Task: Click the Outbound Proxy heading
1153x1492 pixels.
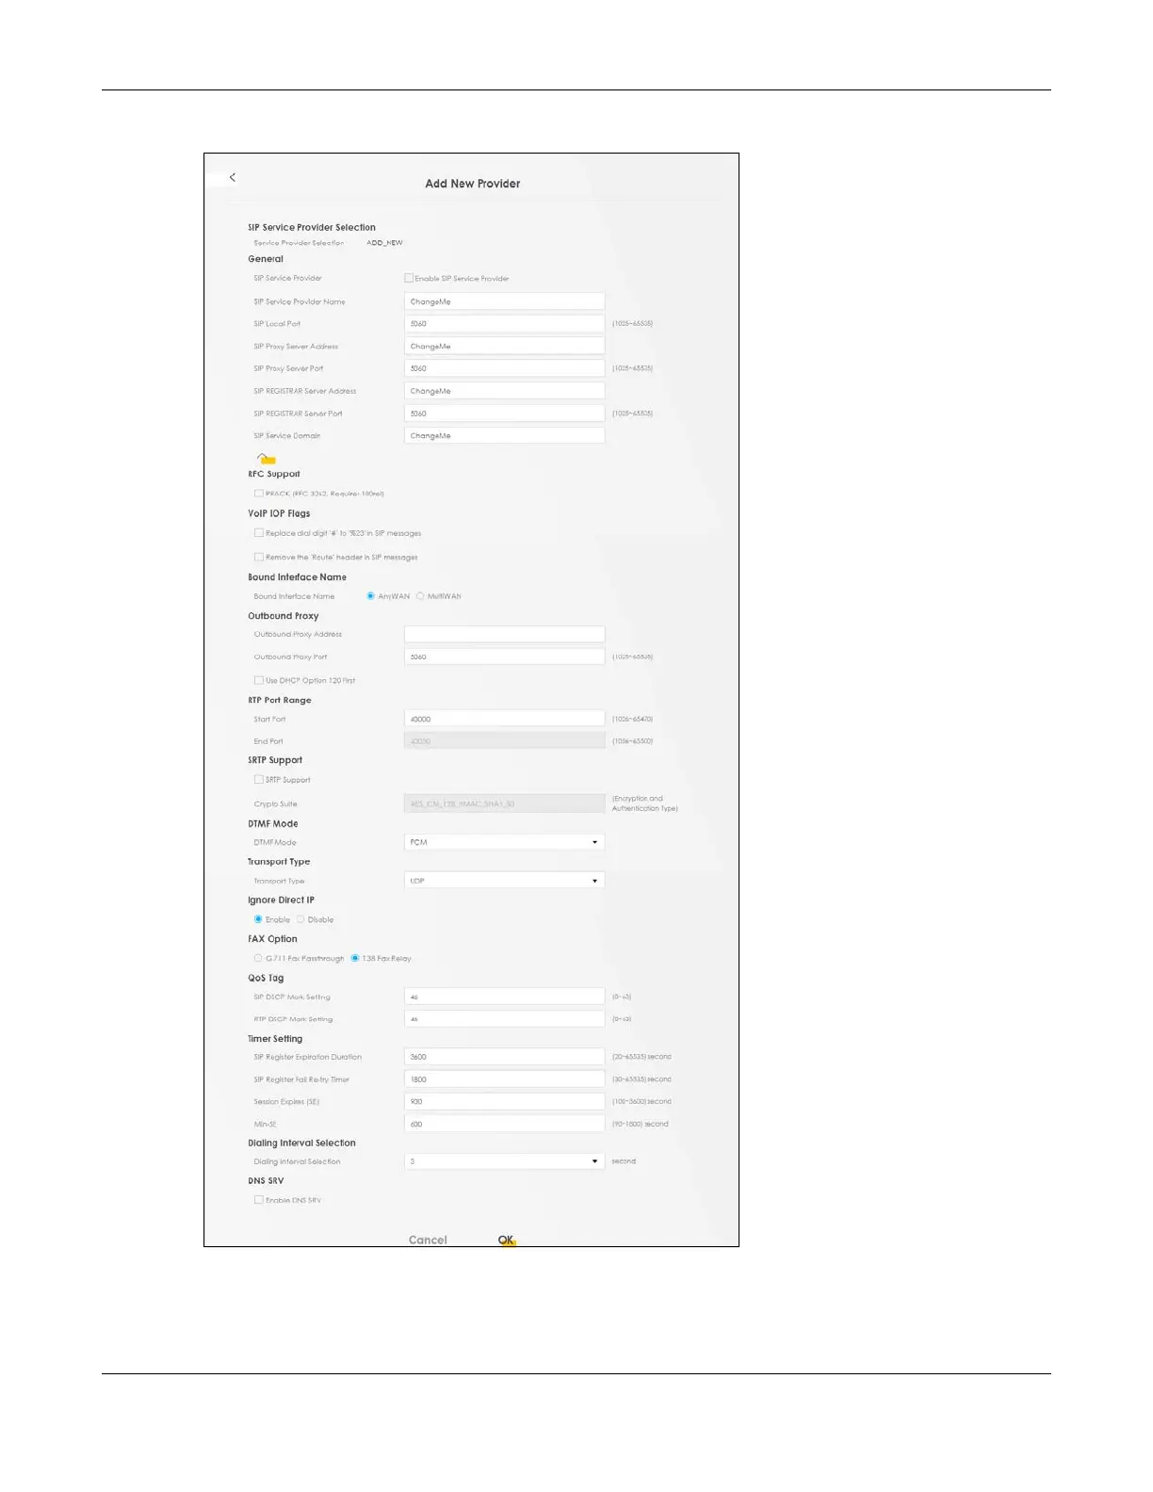Action: 284,616
